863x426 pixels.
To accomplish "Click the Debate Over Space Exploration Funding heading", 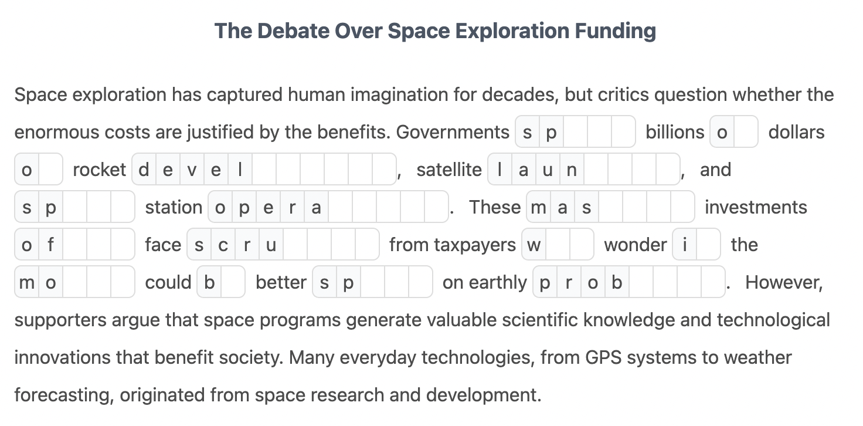I will pyautogui.click(x=435, y=31).
